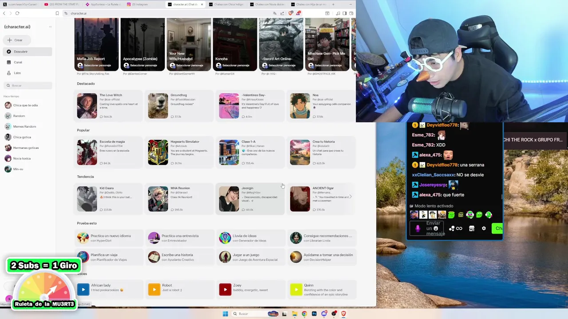The height and width of the screenshot is (319, 568).
Task: Collapse the character.ai sidebar
Action: 50,27
